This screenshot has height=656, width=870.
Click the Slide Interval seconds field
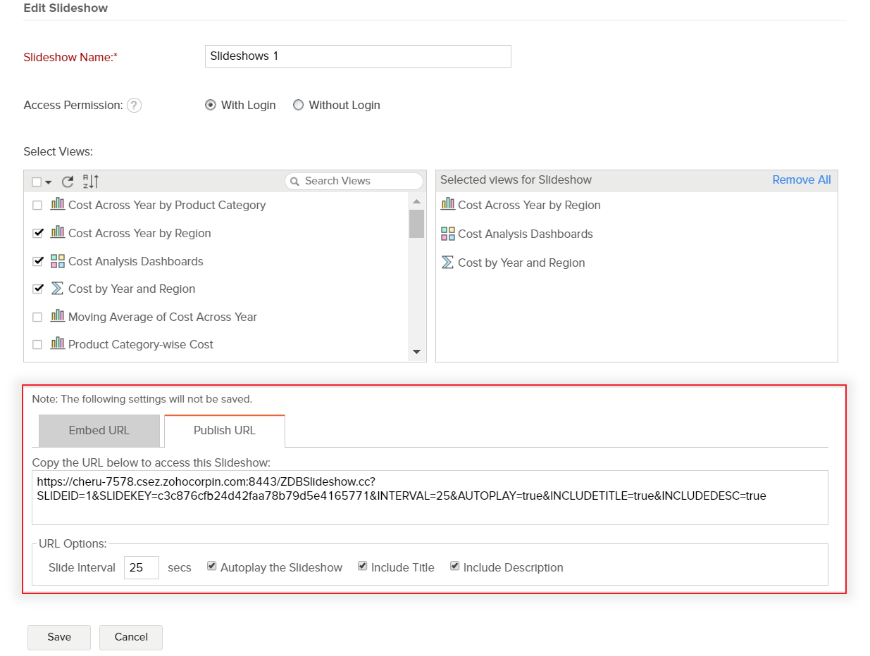(142, 567)
